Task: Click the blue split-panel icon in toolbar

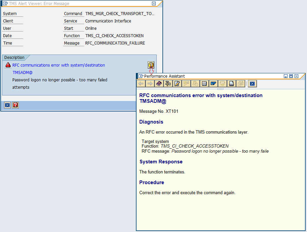Action: point(213,84)
